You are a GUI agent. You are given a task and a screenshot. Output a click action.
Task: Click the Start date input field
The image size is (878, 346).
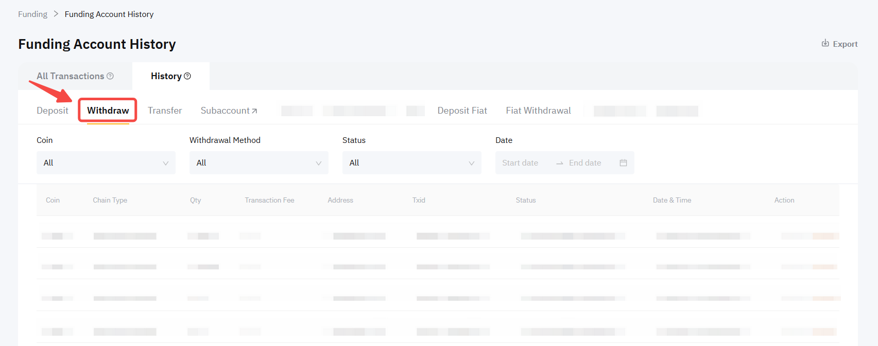point(520,163)
